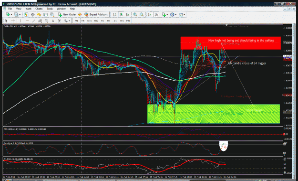298x181 pixels.
Task: Pick the Fibonacci retracement tool
Action: click(46, 21)
